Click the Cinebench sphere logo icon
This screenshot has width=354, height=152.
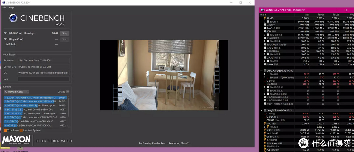[13, 18]
